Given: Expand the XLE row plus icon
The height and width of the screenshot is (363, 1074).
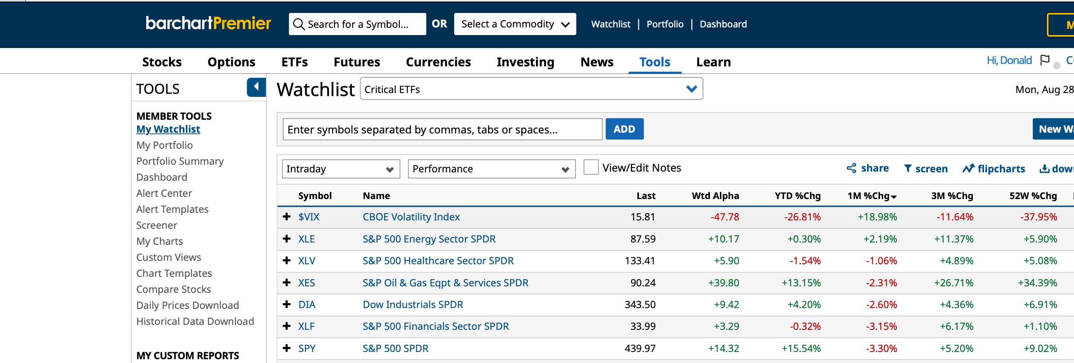Looking at the screenshot, I should 286,239.
